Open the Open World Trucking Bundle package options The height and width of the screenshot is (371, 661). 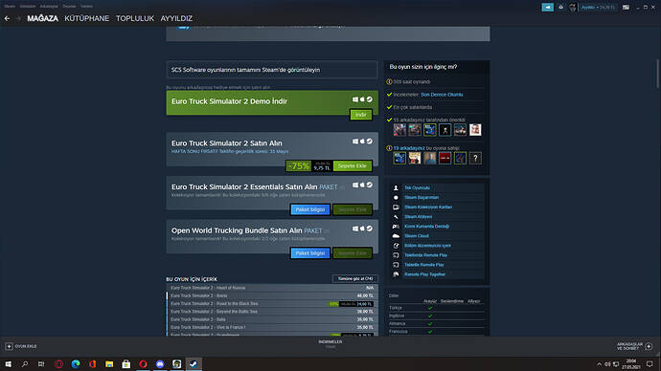coord(327,231)
